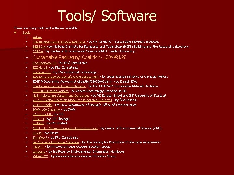Open Economic Input-Output Life Cycle Assessment link
234x175 pixels.
(x=66, y=76)
